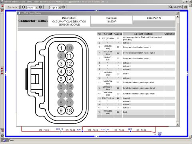The height and width of the screenshot is (144, 192).
Task: Click the Circuit Function column header
Action: pos(143,34)
